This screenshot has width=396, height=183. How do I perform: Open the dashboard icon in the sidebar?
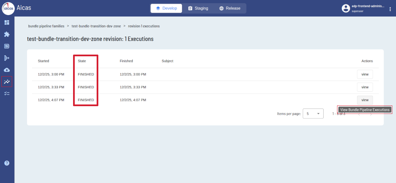[x=7, y=23]
